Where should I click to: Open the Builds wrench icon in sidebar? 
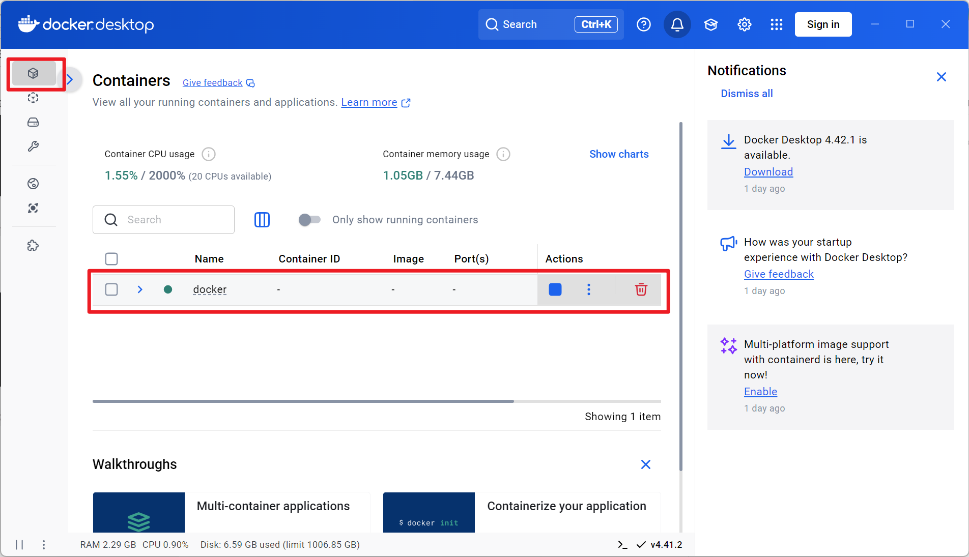(33, 146)
